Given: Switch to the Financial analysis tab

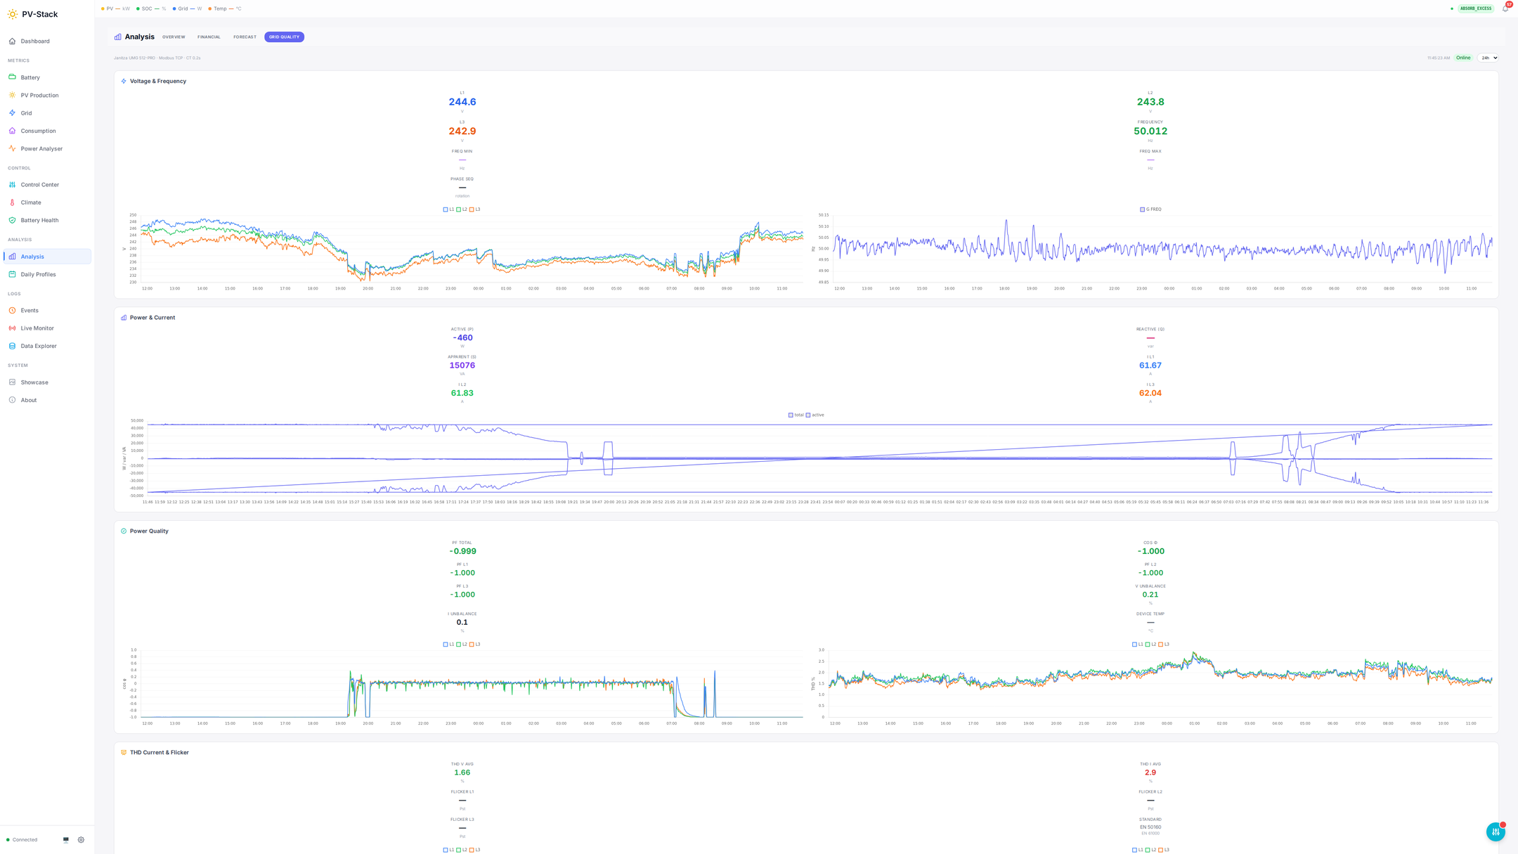Looking at the screenshot, I should 209,37.
